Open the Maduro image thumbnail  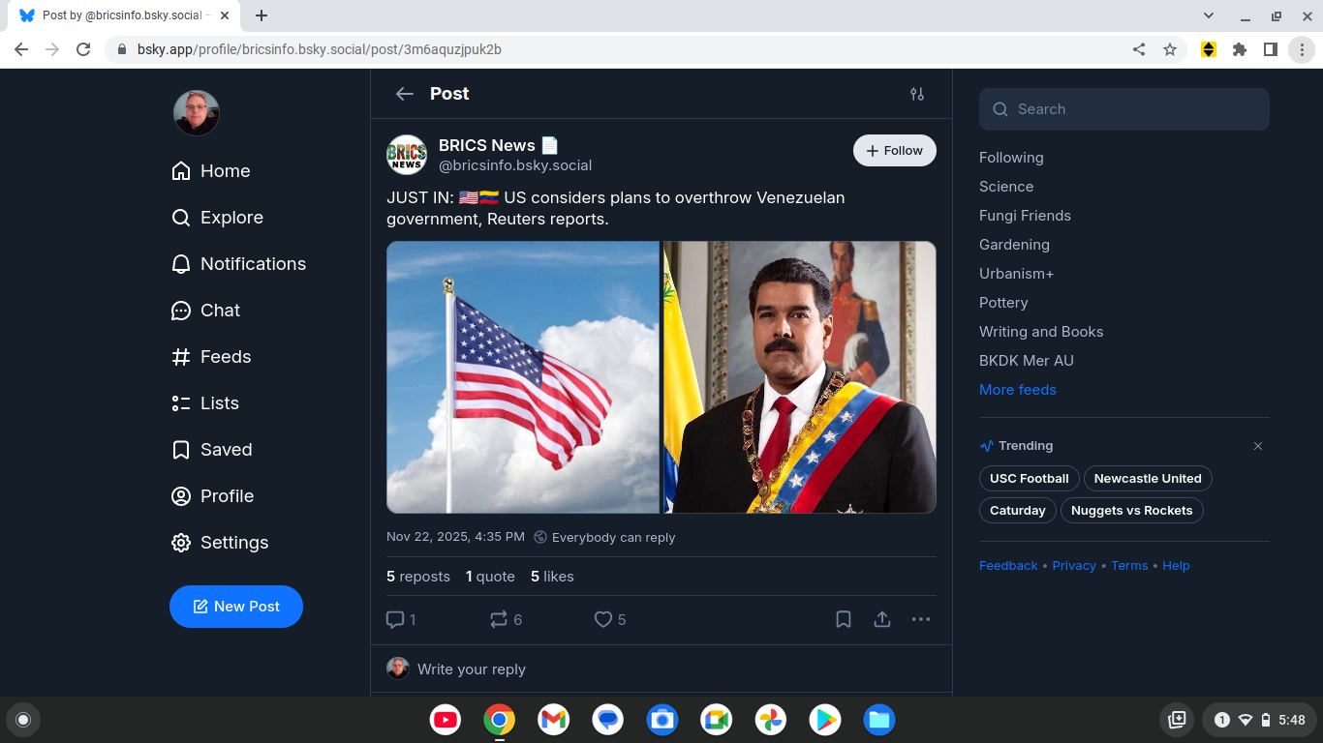[x=799, y=377]
